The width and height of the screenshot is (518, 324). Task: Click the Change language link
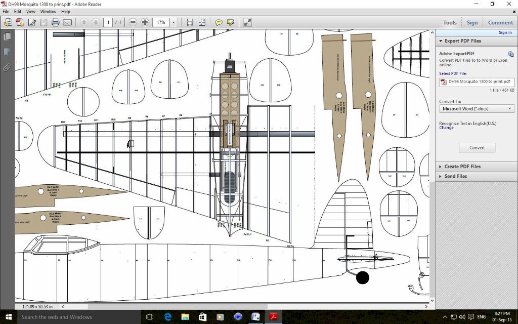[446, 128]
